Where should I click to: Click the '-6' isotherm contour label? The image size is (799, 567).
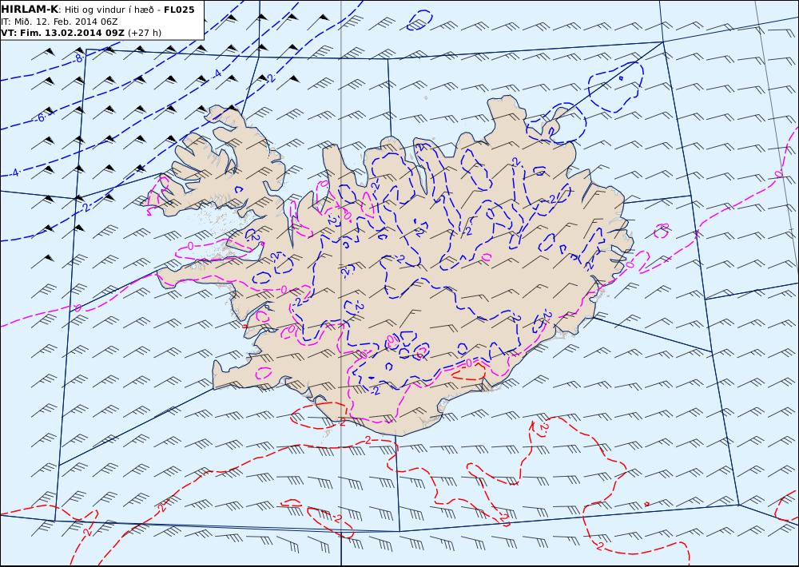(41, 118)
